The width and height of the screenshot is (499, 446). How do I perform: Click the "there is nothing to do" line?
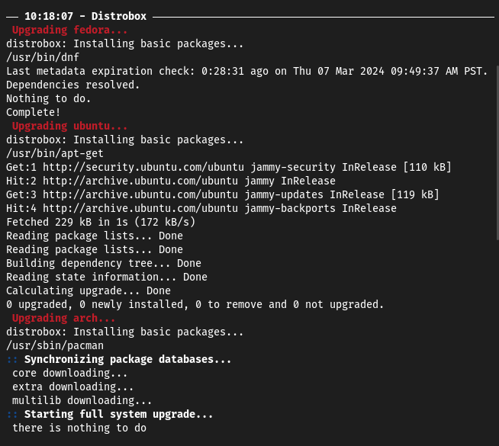pyautogui.click(x=79, y=428)
